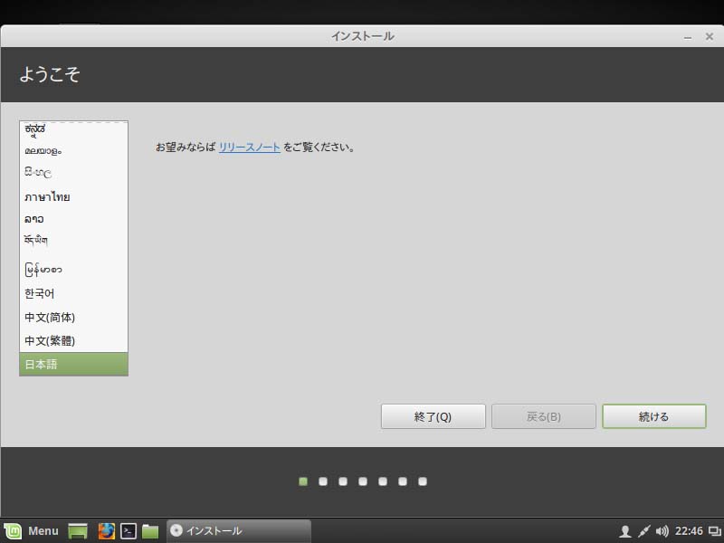Click the network status tray icon
This screenshot has width=724, height=543.
[x=643, y=531]
